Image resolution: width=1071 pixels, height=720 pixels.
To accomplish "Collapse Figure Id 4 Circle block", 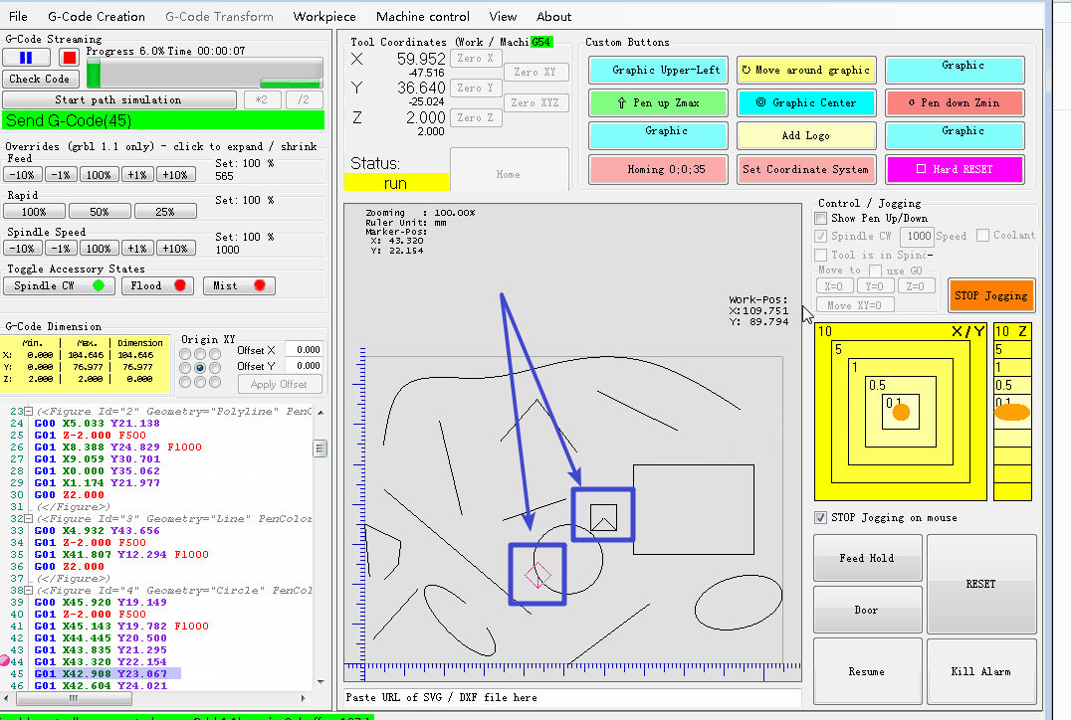I will (29, 591).
